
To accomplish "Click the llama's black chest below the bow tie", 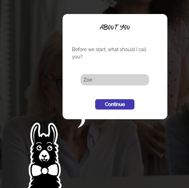I will pyautogui.click(x=45, y=182).
